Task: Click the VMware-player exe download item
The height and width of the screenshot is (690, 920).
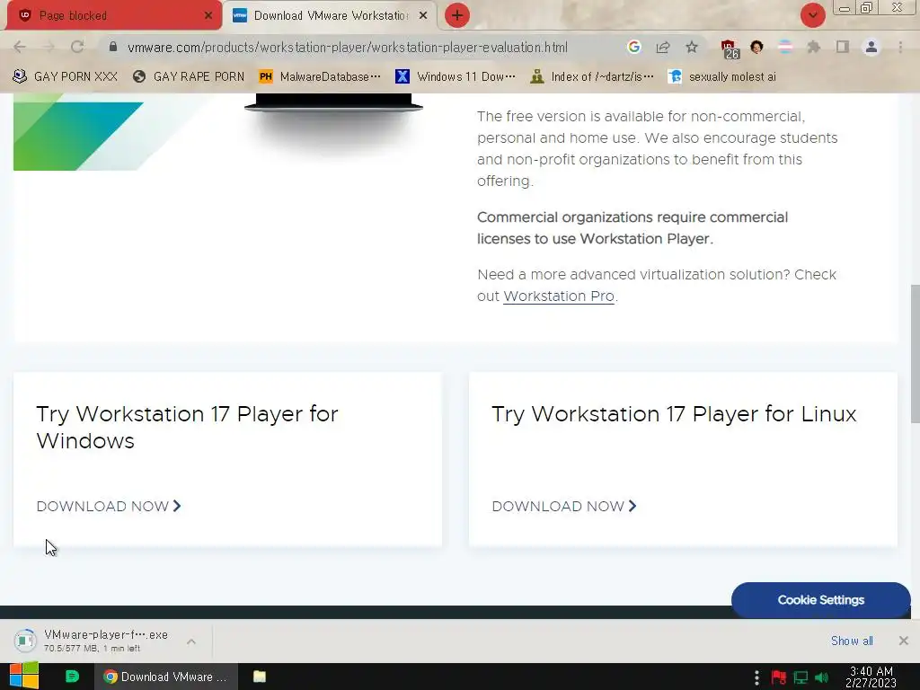Action: [x=106, y=641]
